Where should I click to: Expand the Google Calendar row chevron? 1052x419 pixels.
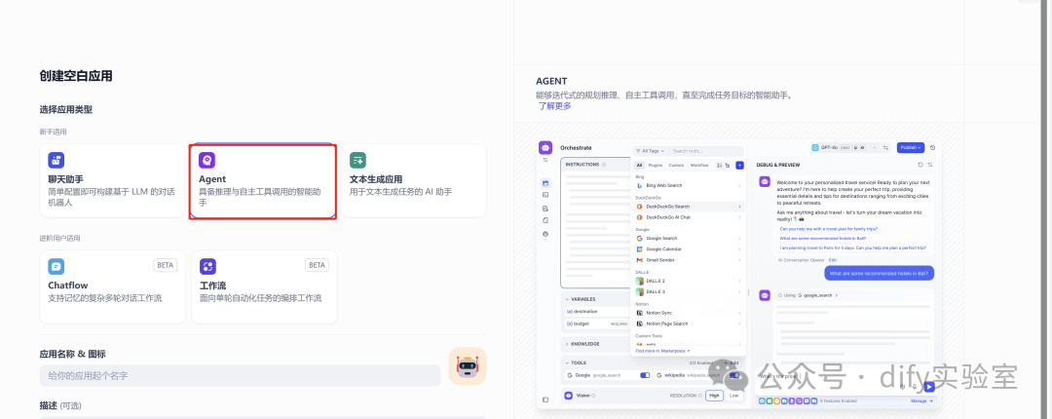coord(740,249)
